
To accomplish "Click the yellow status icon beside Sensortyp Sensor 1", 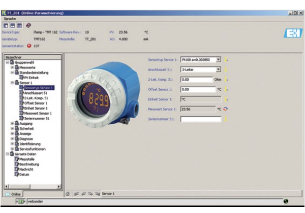I will 226,60.
